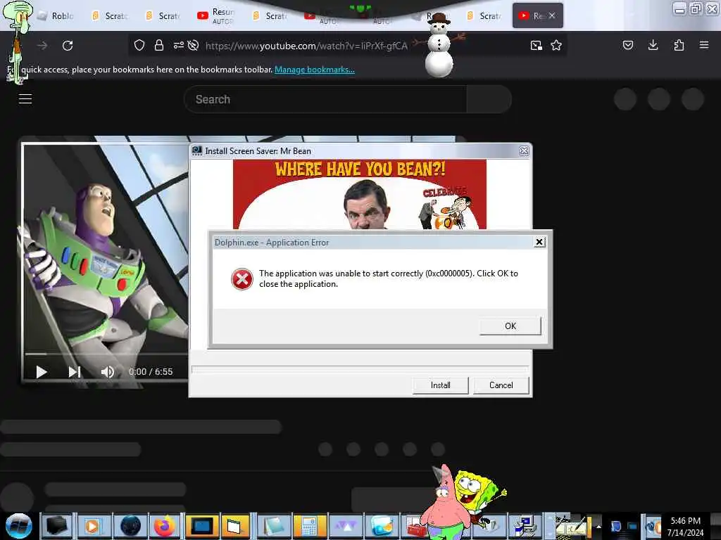Open the notepad taskbar icon
This screenshot has height=540, width=721.
[x=273, y=526]
